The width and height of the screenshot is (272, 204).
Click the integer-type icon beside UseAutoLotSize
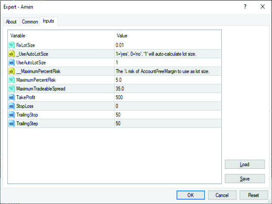(x=11, y=62)
